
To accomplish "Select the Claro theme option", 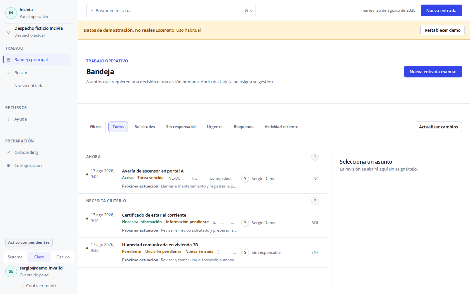I will (x=39, y=257).
